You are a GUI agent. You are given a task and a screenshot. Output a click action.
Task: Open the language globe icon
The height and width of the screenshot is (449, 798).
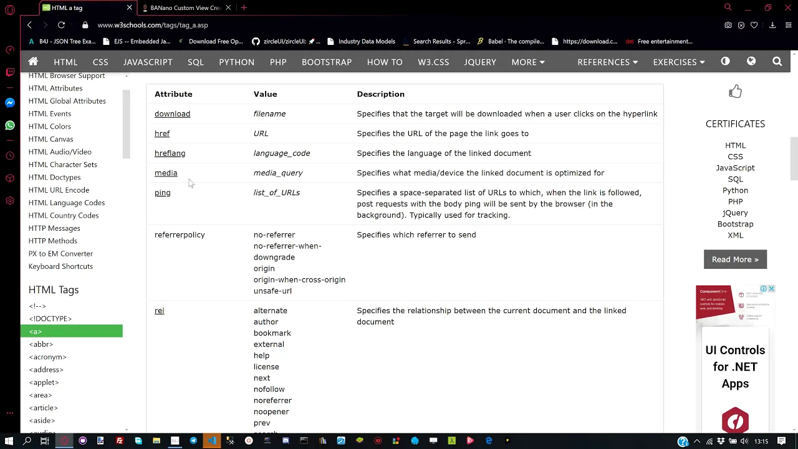751,61
